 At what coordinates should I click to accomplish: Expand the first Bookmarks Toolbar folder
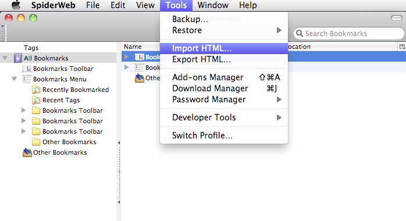[x=24, y=110]
